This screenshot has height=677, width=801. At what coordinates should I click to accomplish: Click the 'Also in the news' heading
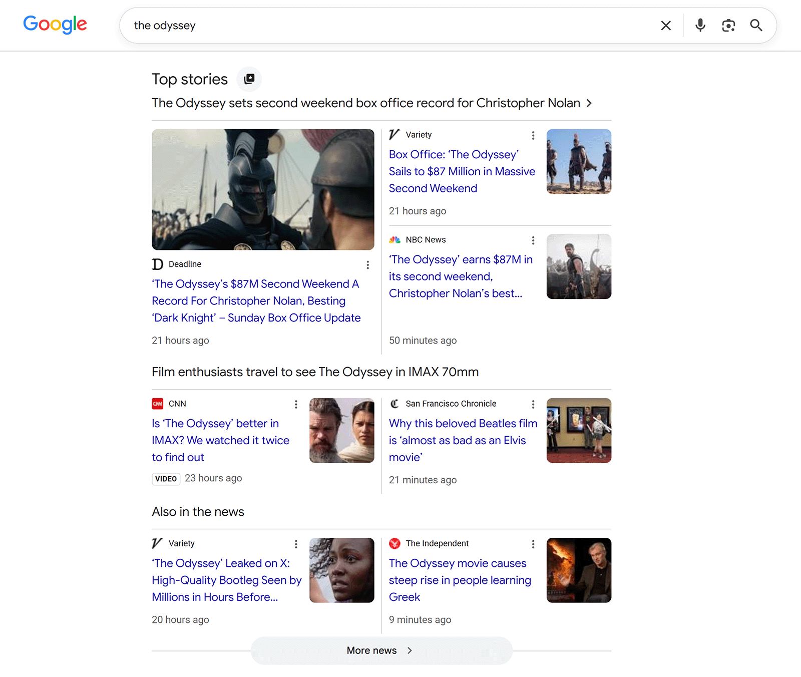tap(198, 512)
